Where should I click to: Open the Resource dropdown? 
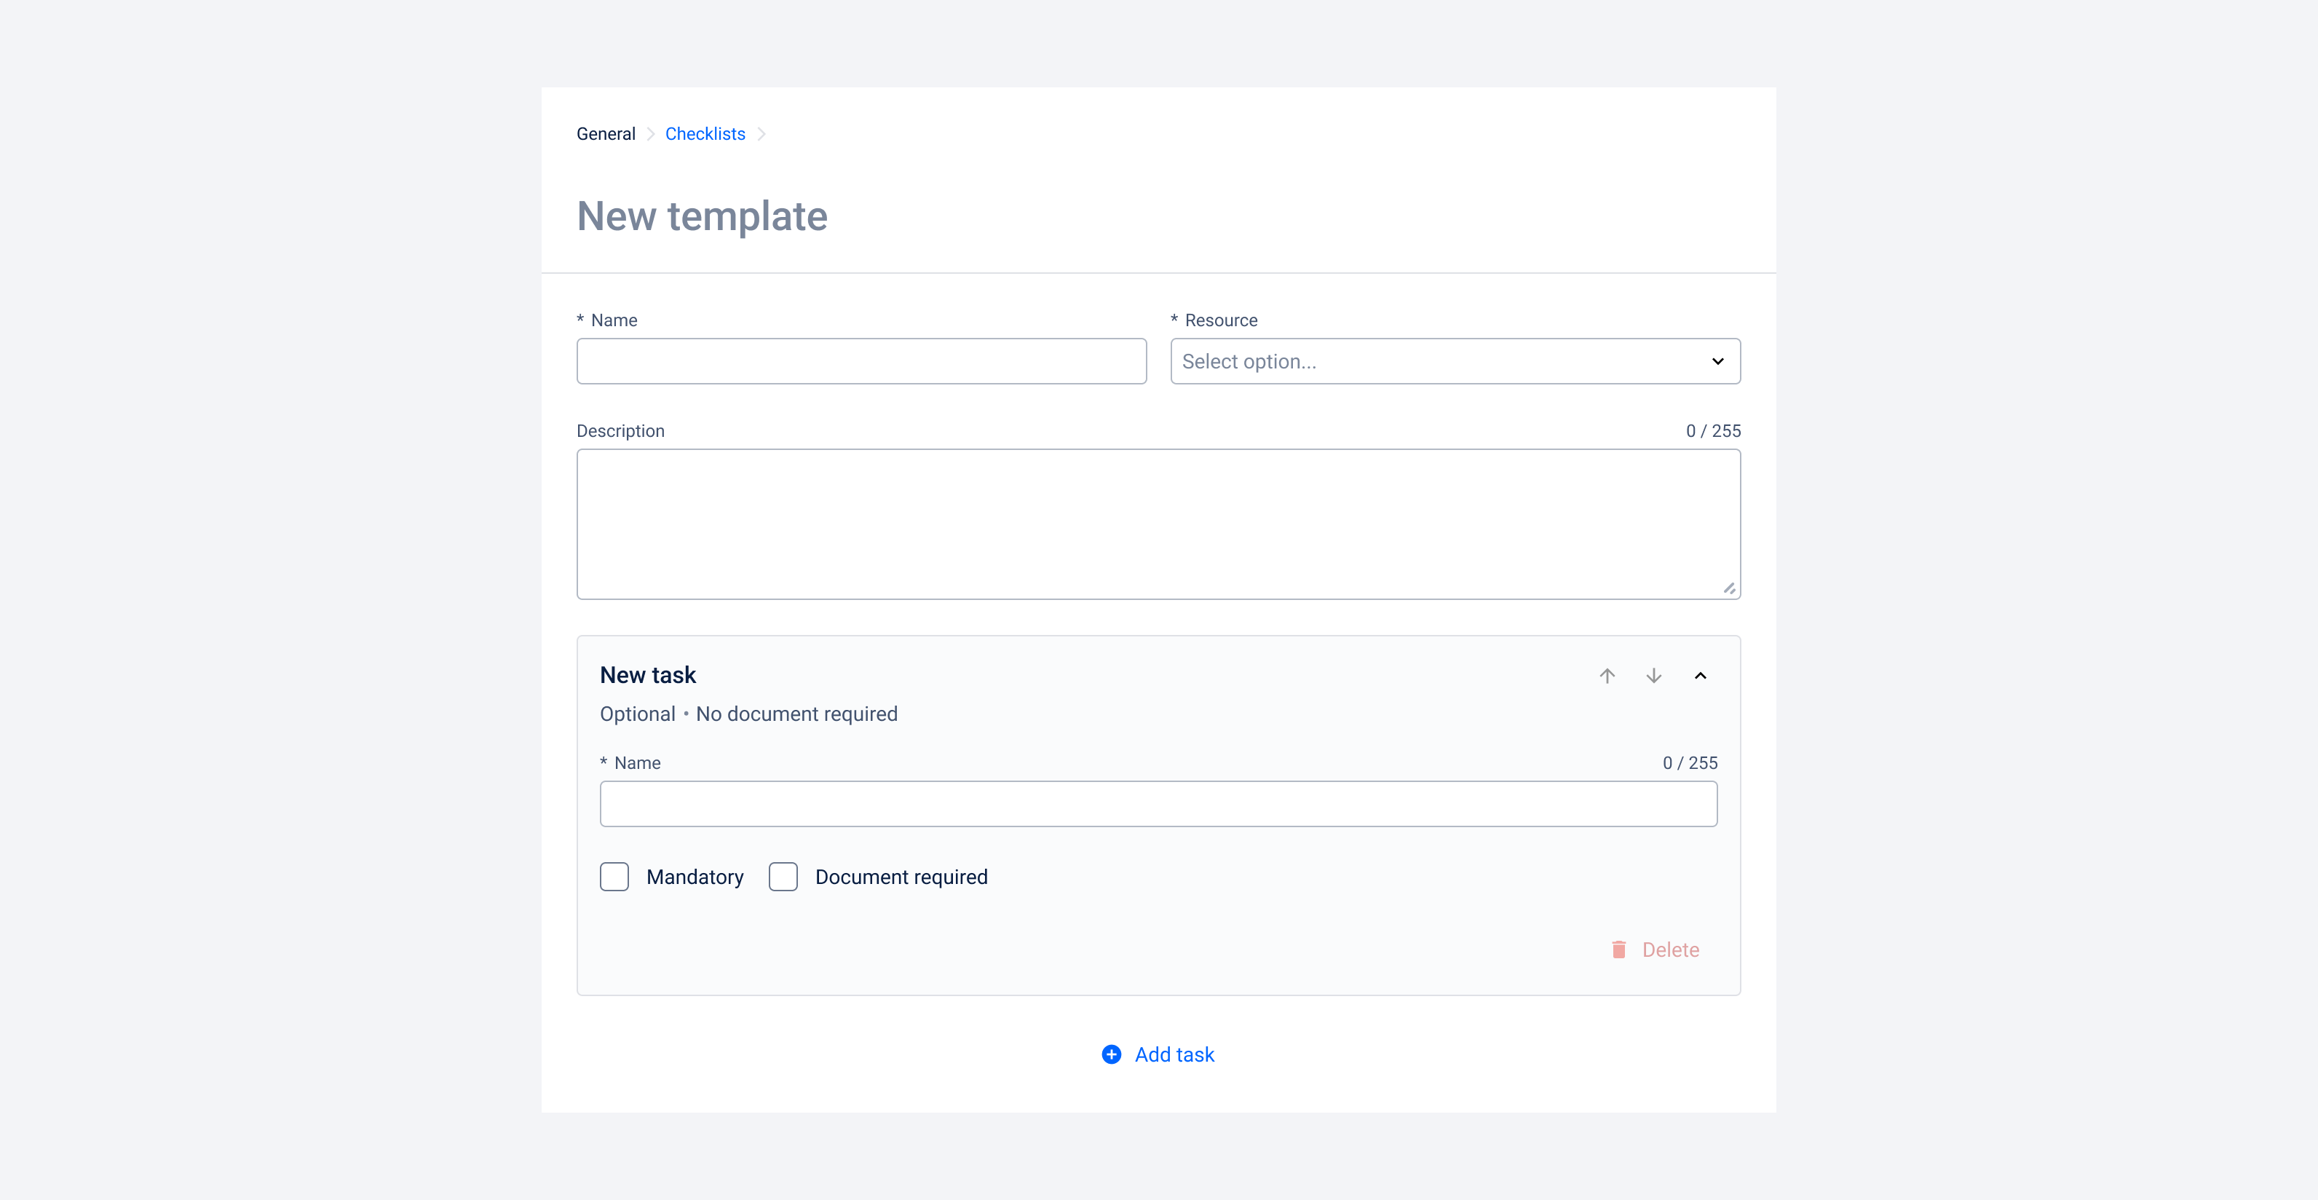click(x=1455, y=361)
